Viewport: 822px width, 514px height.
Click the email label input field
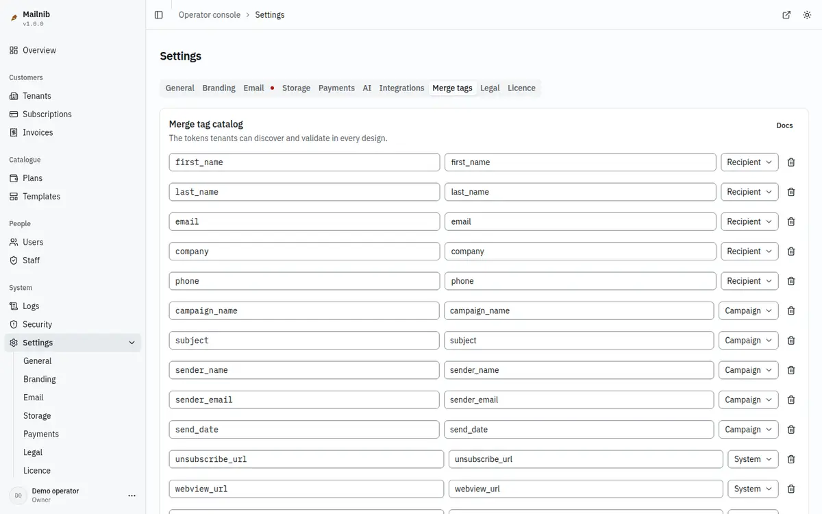(x=580, y=221)
